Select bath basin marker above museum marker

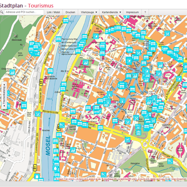[x=138, y=127]
